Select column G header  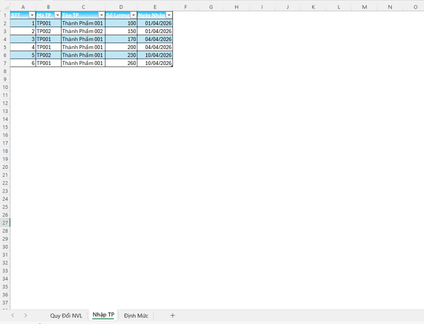click(x=211, y=7)
